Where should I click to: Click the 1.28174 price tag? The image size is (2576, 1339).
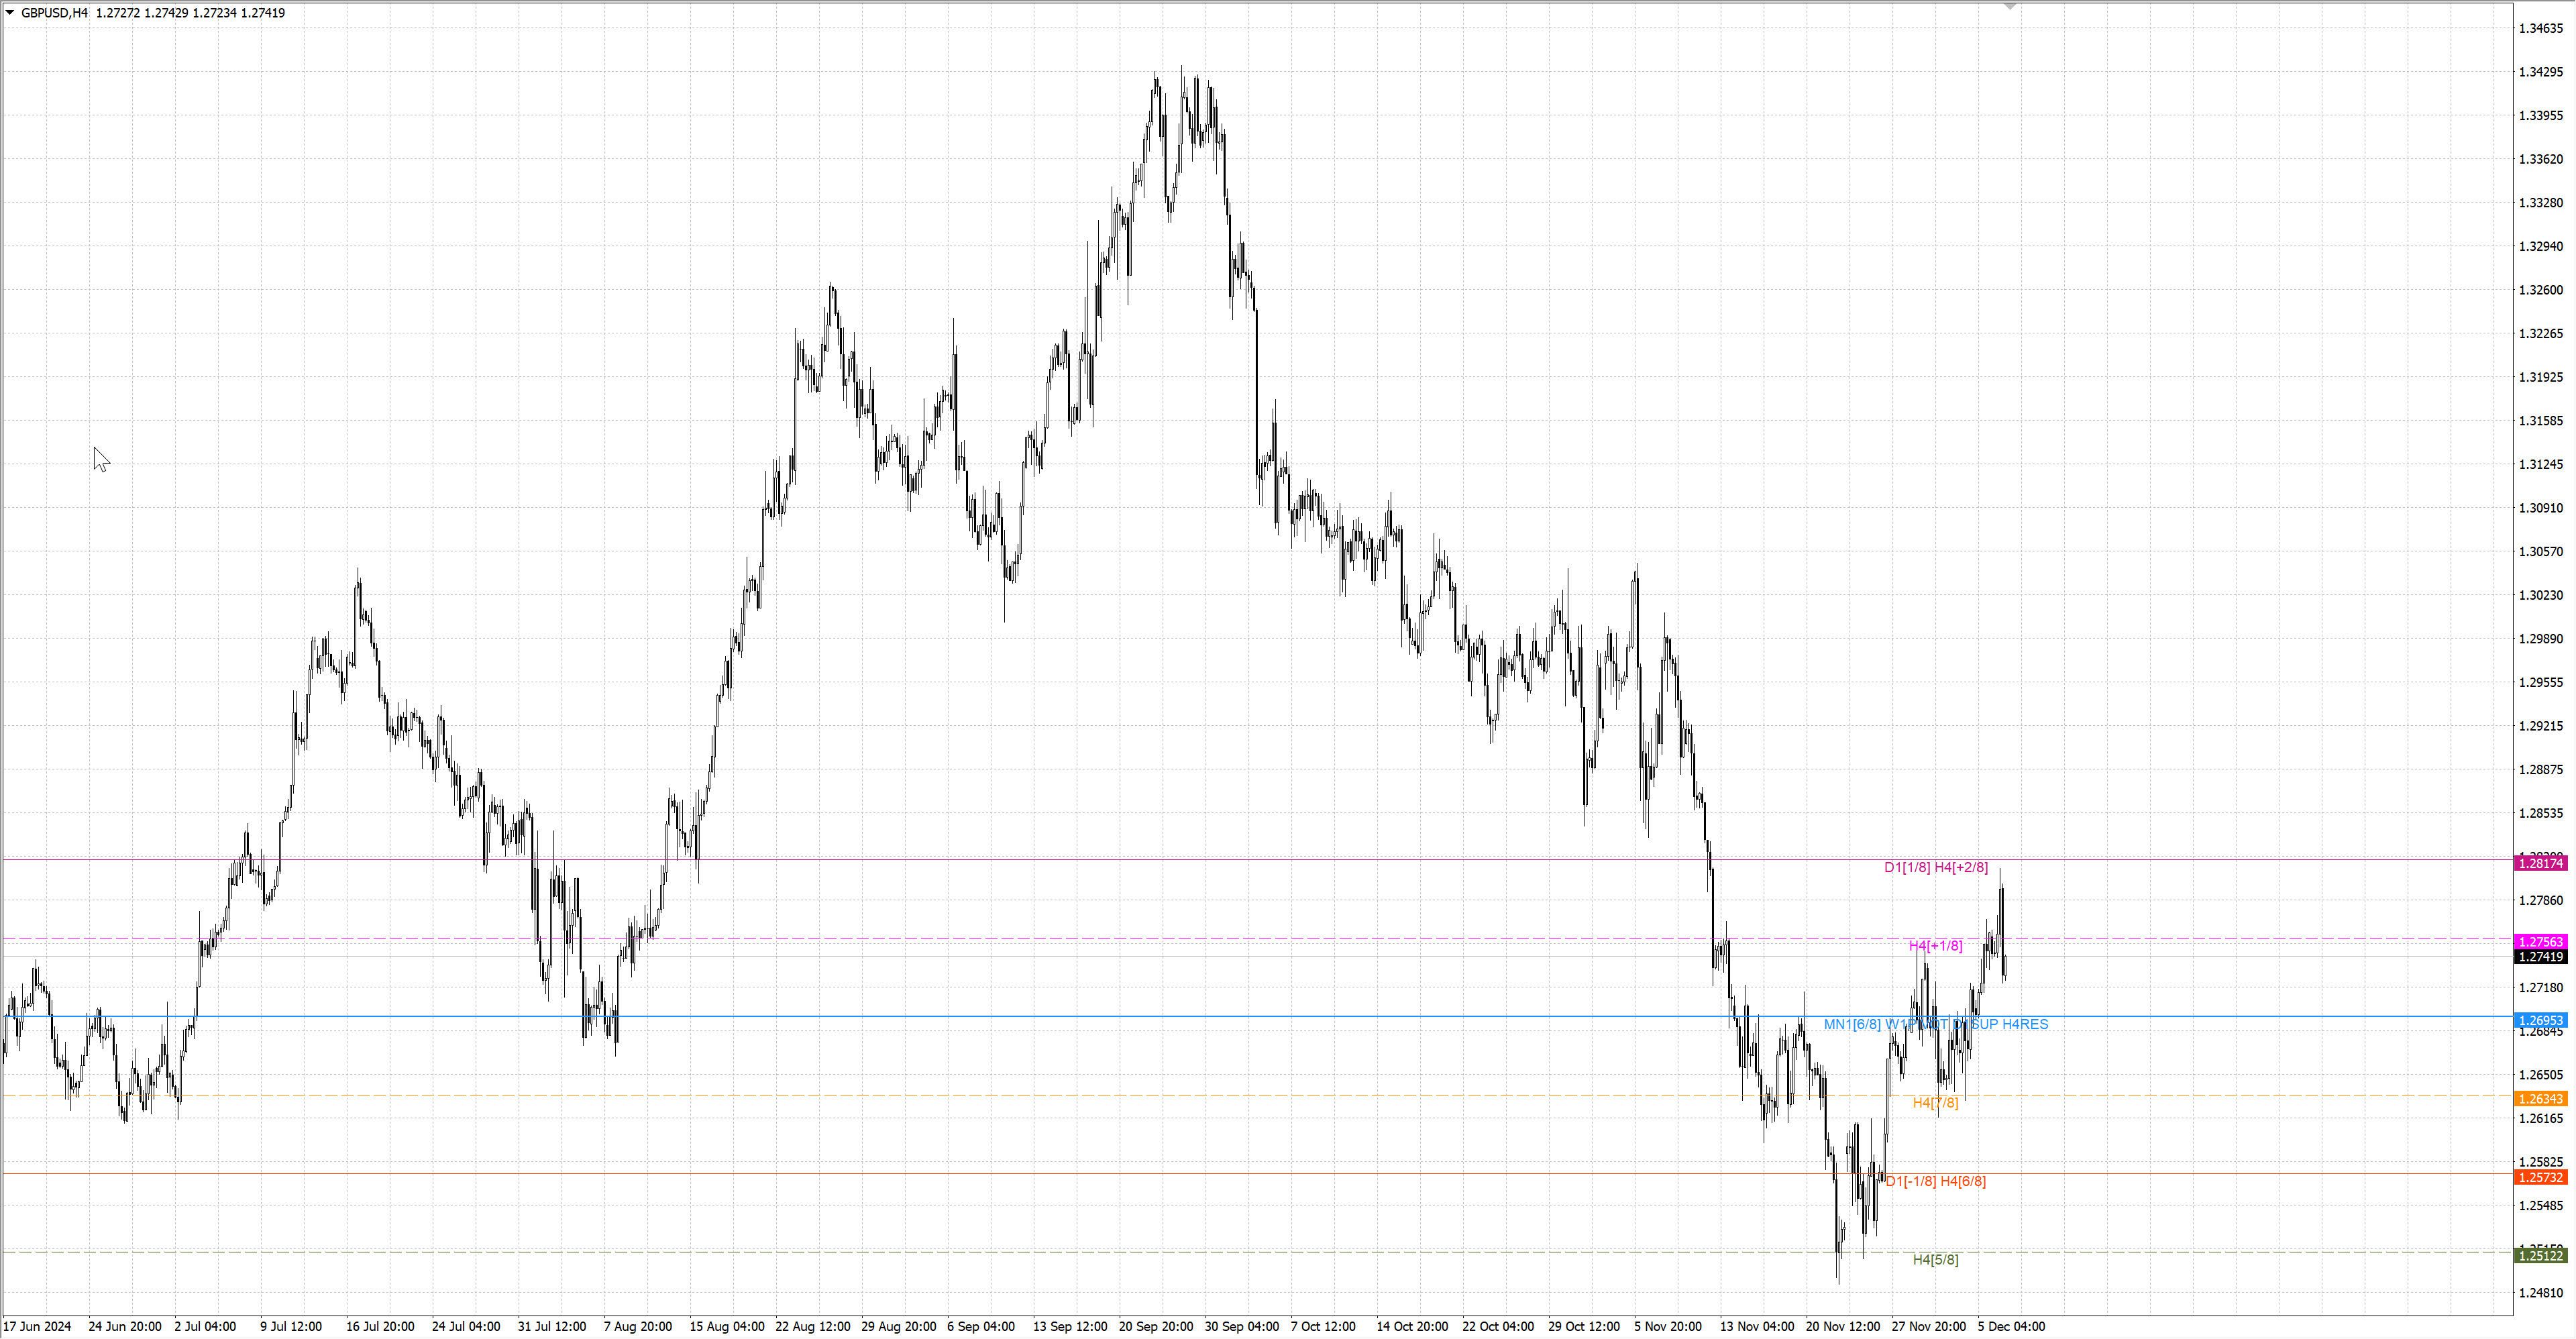[2540, 863]
